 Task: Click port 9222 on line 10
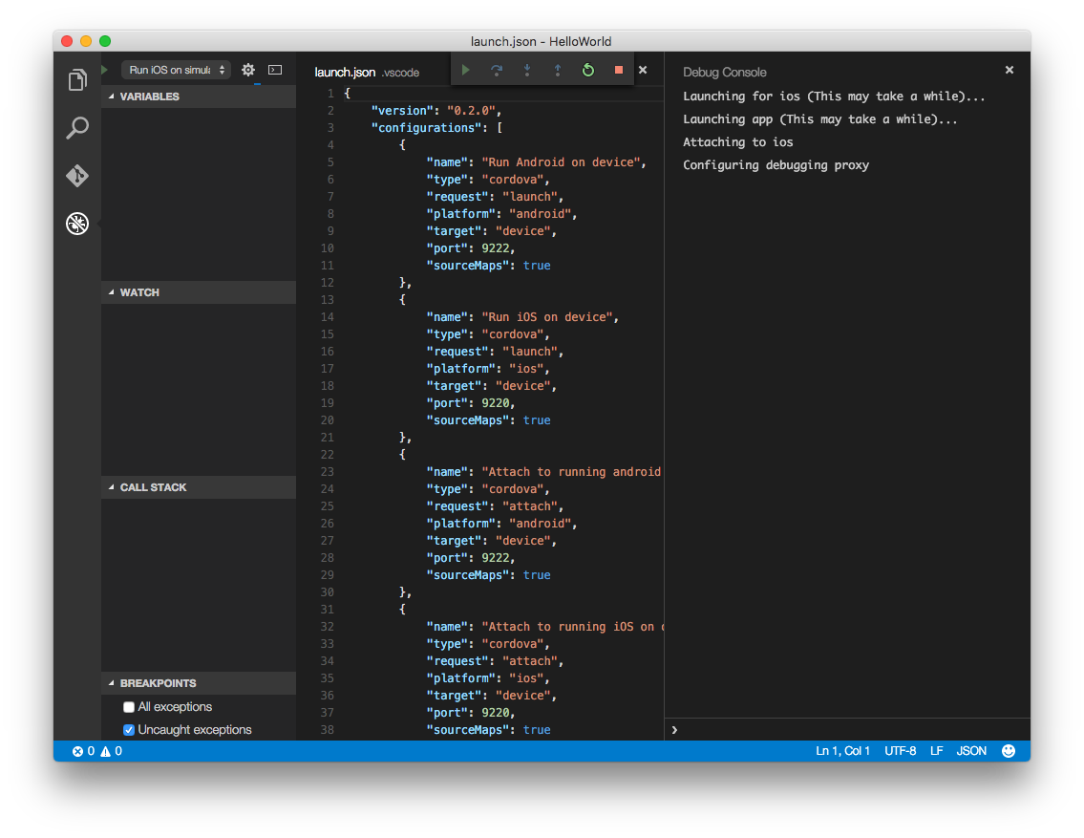point(496,248)
